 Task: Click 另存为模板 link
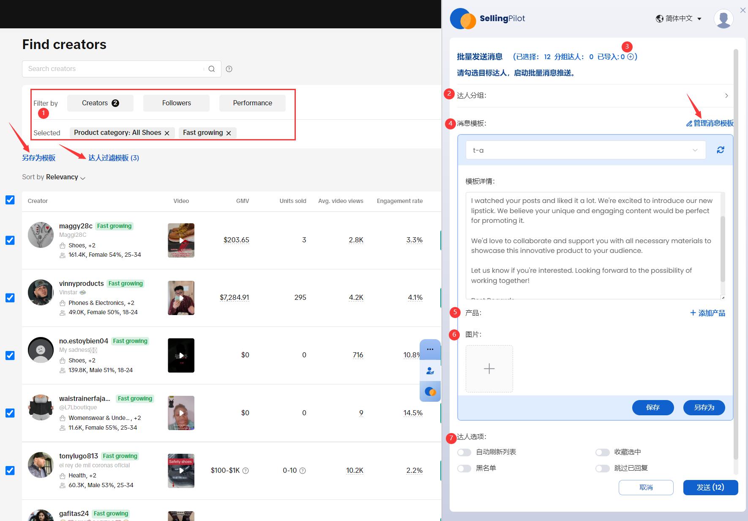coord(39,158)
